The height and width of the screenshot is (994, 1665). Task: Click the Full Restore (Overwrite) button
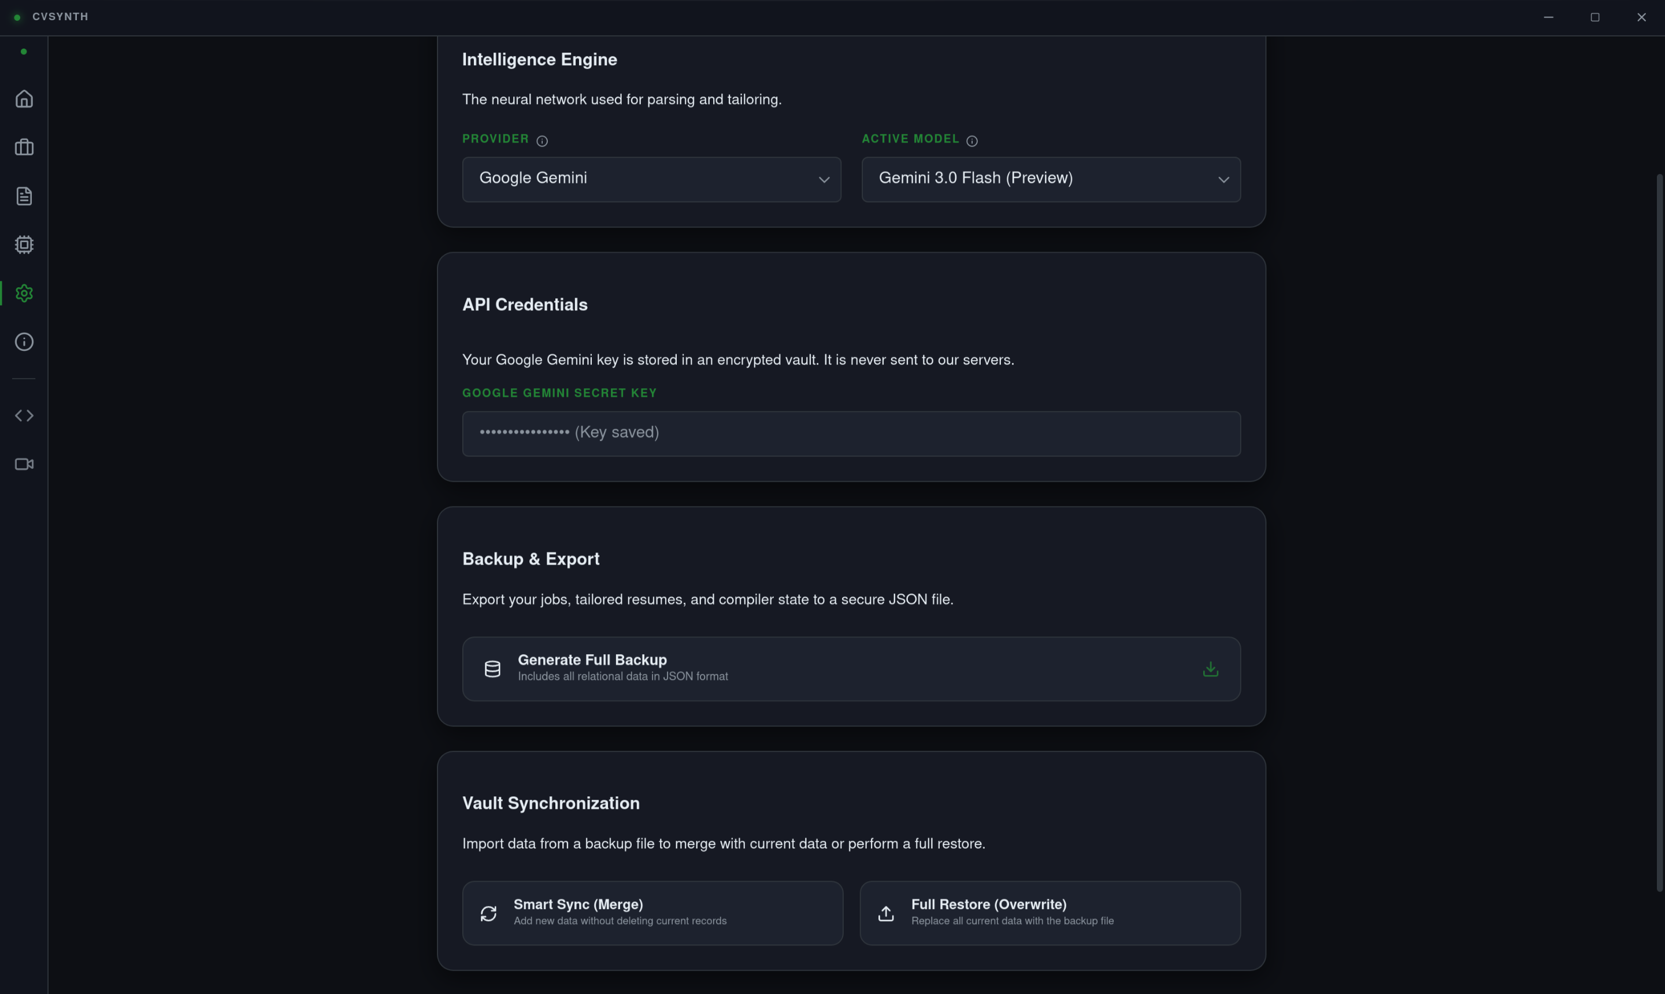(1050, 913)
